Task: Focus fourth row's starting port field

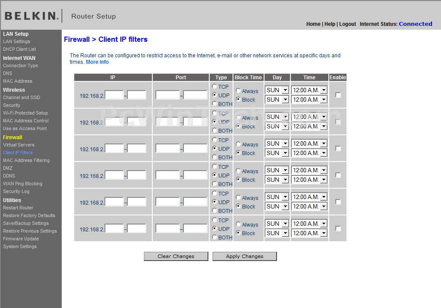Action: pyautogui.click(x=167, y=175)
